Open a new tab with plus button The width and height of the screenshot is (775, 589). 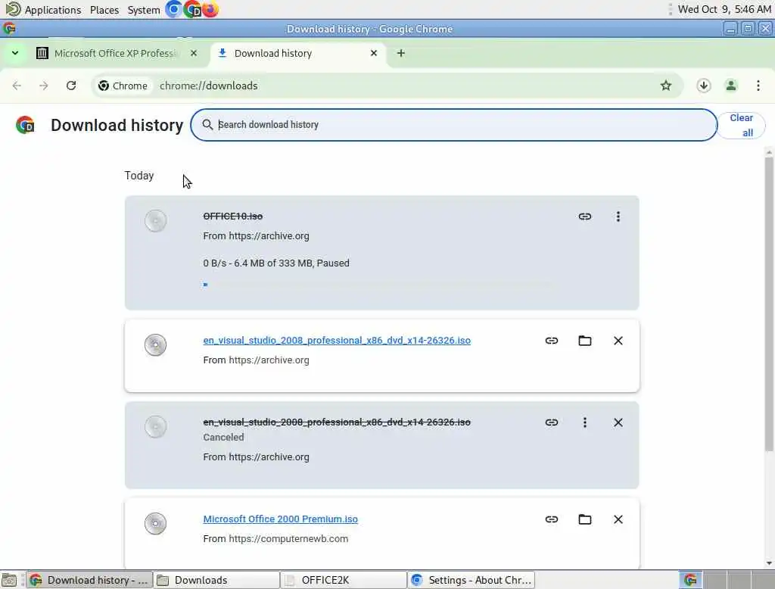tap(401, 53)
